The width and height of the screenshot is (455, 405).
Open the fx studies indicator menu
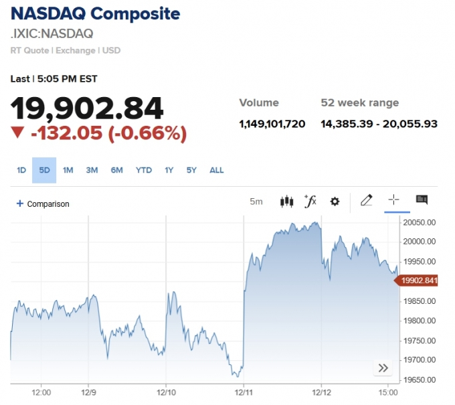coord(310,201)
